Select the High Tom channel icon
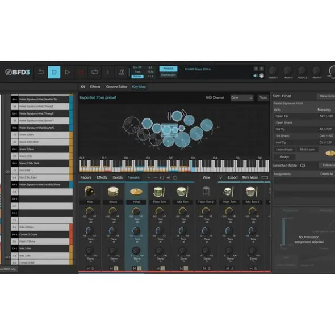This screenshot has width=335, height=335. pos(229,192)
